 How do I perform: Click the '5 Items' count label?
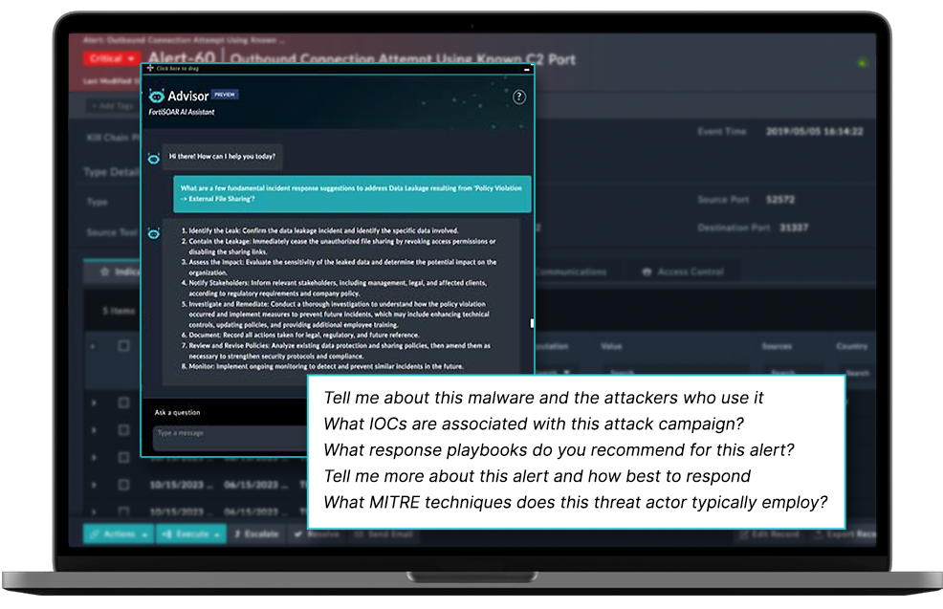click(x=119, y=311)
